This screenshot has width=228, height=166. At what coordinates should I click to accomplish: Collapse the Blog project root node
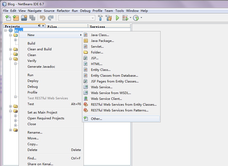pyautogui.click(x=5, y=30)
